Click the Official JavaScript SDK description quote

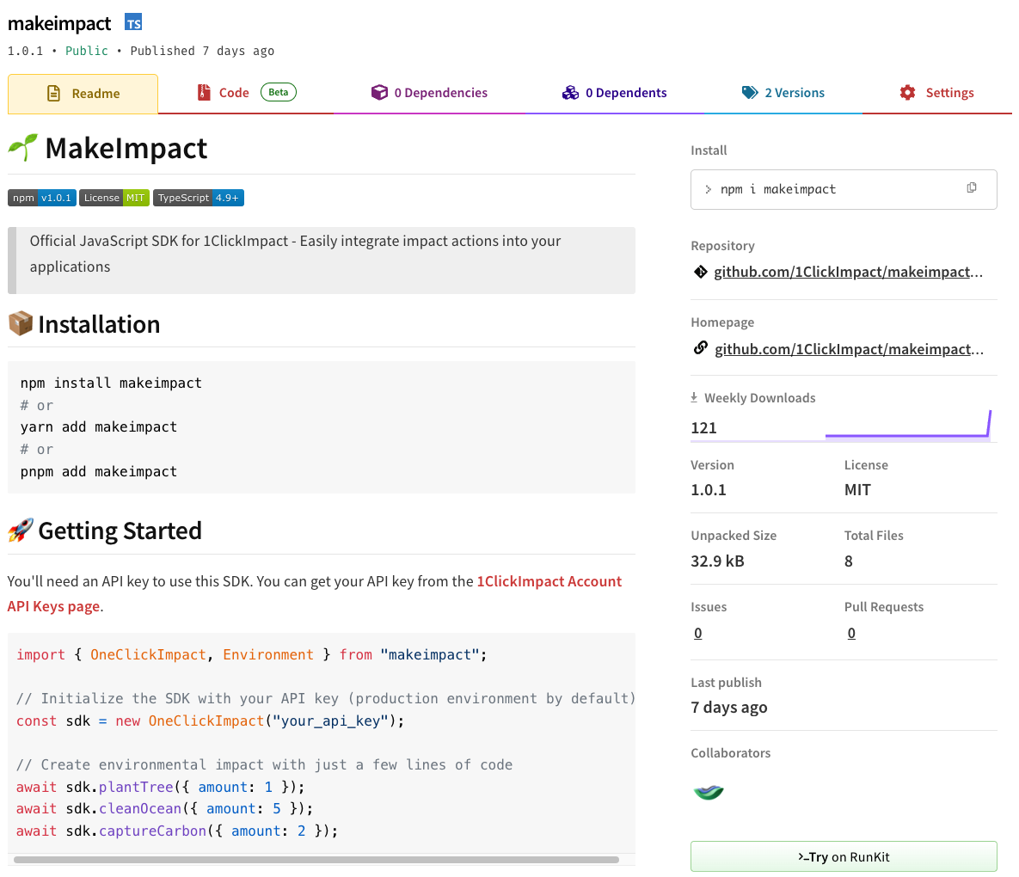[322, 260]
